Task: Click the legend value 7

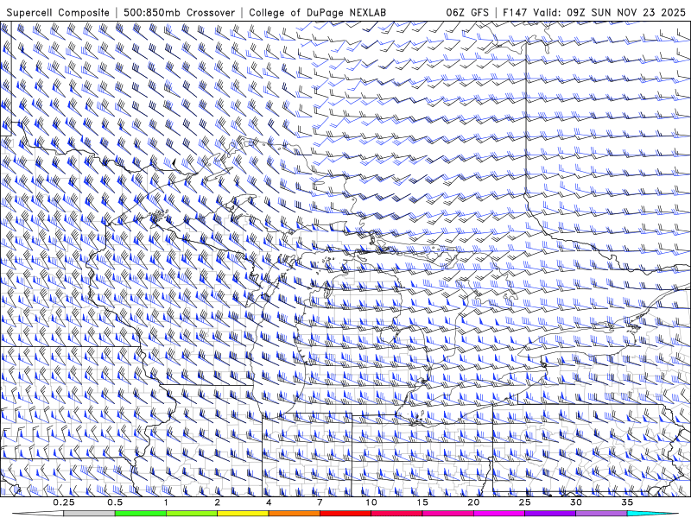Action: click(x=320, y=502)
